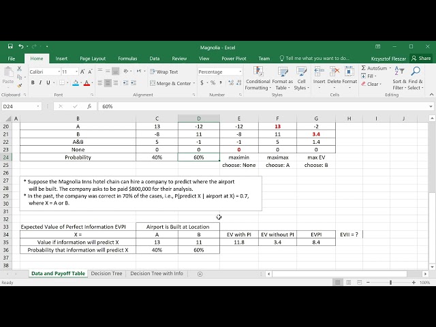Screen dimensions: 436x327
Task: Toggle Underline formatting
Action: 49,83
